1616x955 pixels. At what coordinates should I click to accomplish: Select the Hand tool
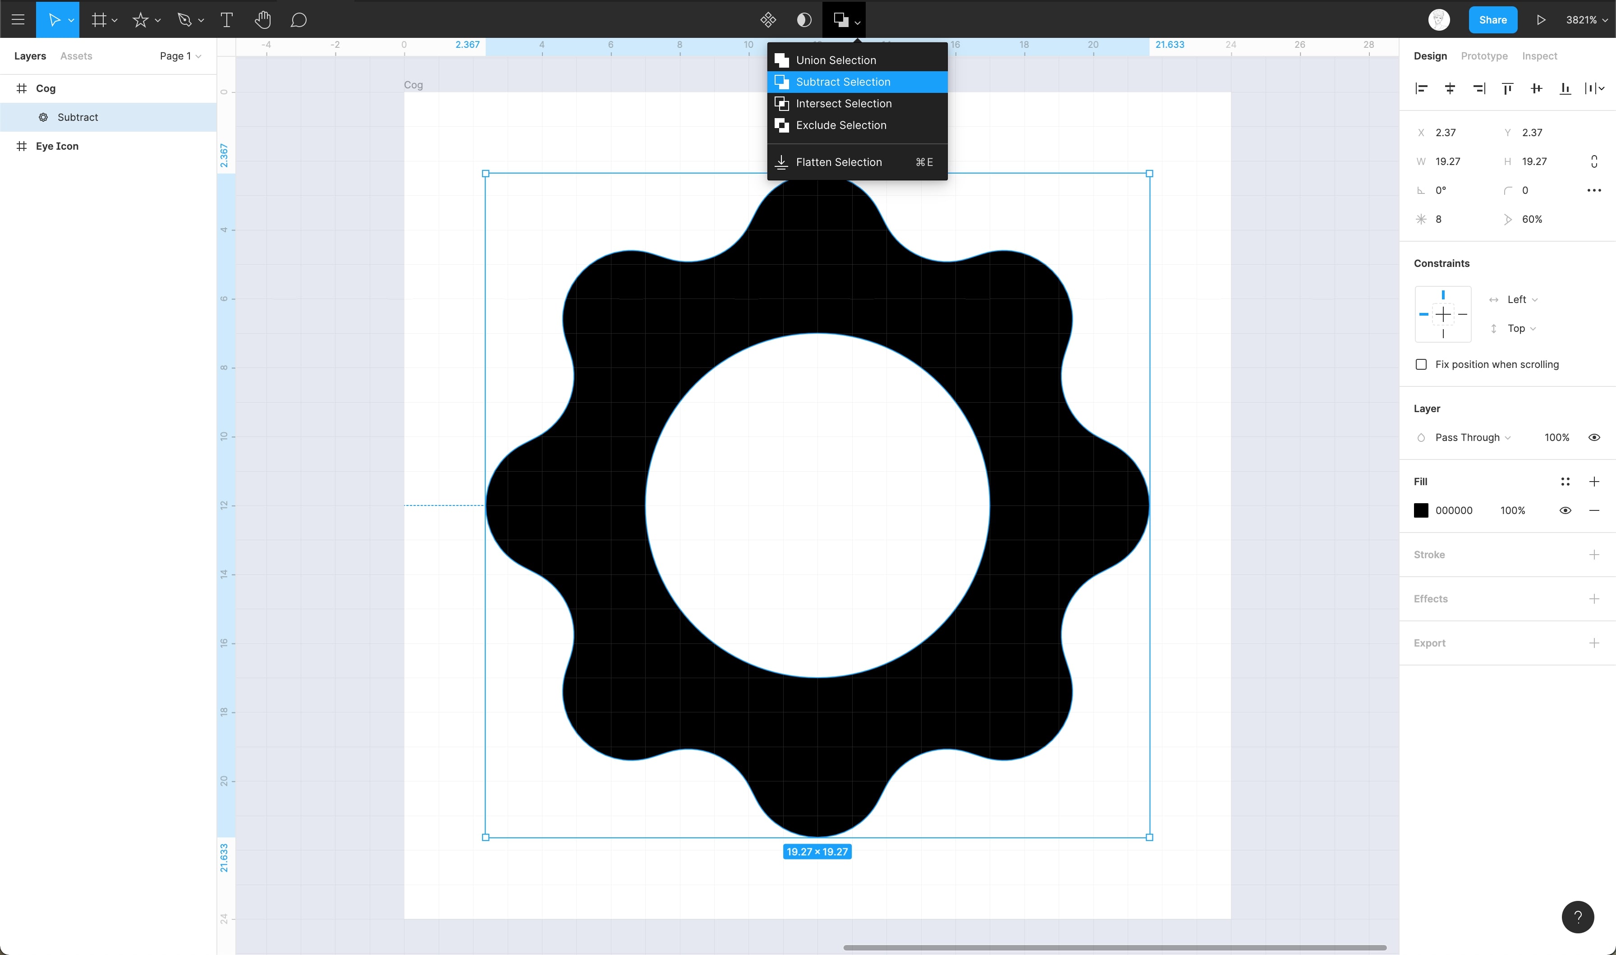[262, 20]
